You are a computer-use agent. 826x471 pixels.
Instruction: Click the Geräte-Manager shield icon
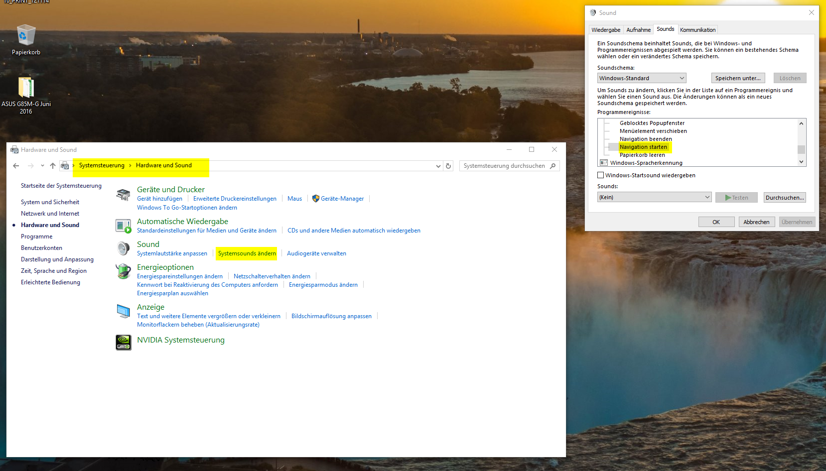(315, 199)
